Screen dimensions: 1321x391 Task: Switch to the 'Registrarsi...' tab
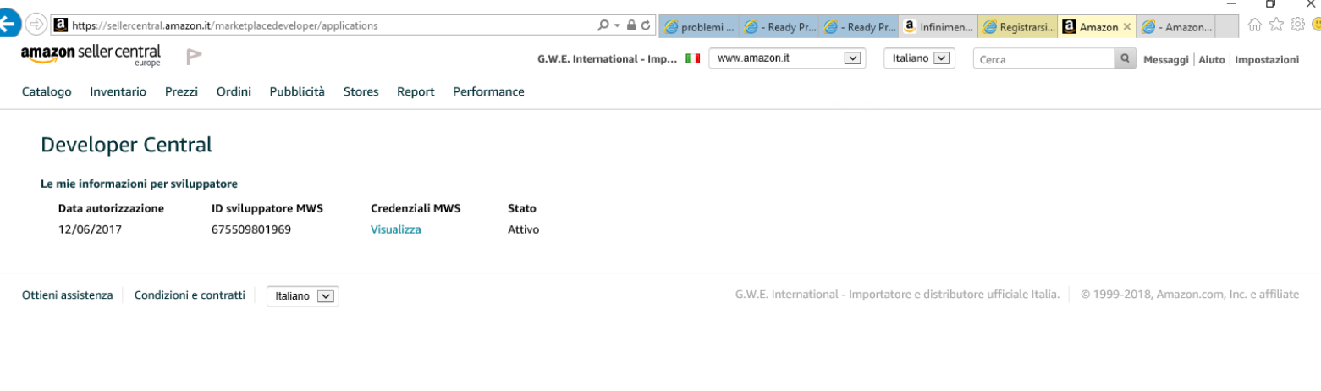coord(1016,26)
